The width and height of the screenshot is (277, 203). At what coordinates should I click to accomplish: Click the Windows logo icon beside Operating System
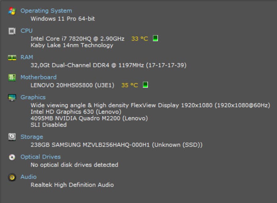click(x=12, y=11)
